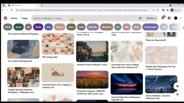Click the browser address bar URL
Viewport: 184px width, 103px height.
point(83,10)
